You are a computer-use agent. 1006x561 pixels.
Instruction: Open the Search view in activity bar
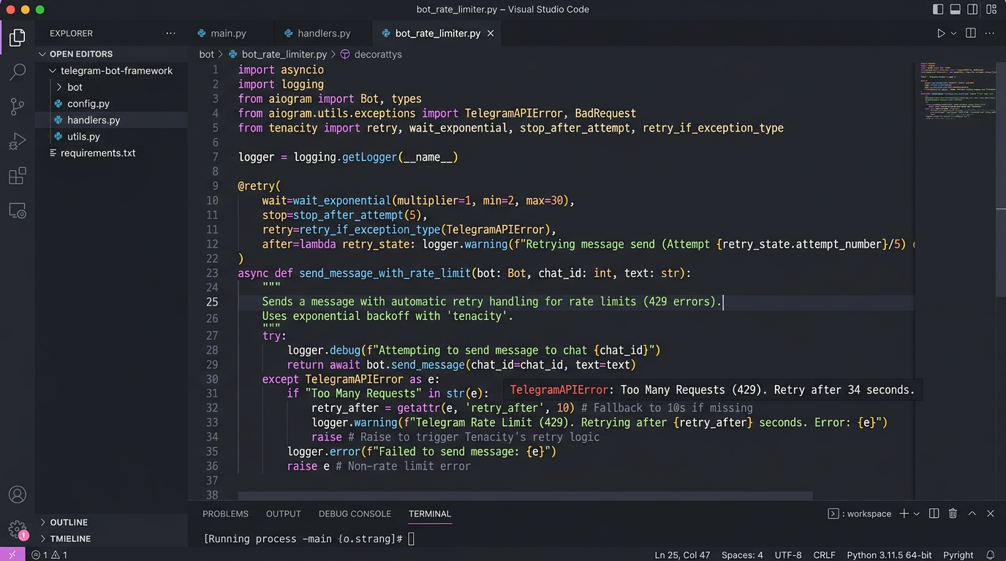click(18, 72)
